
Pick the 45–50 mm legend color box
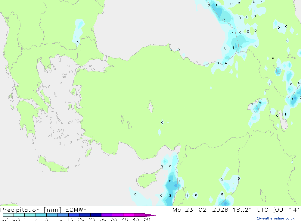click(x=140, y=215)
